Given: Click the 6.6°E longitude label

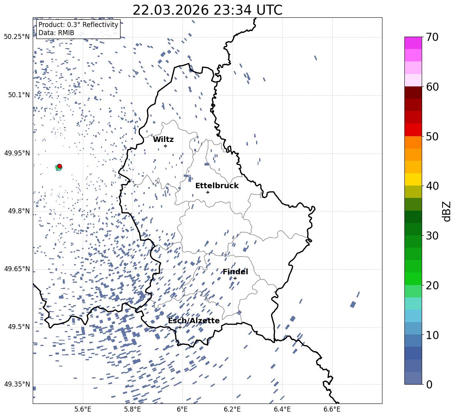Looking at the screenshot, I should click(332, 409).
